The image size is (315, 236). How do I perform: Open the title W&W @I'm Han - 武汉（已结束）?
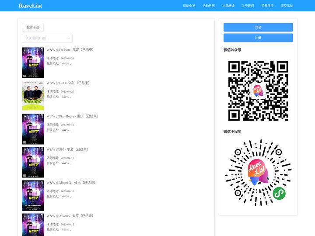[x=70, y=50]
